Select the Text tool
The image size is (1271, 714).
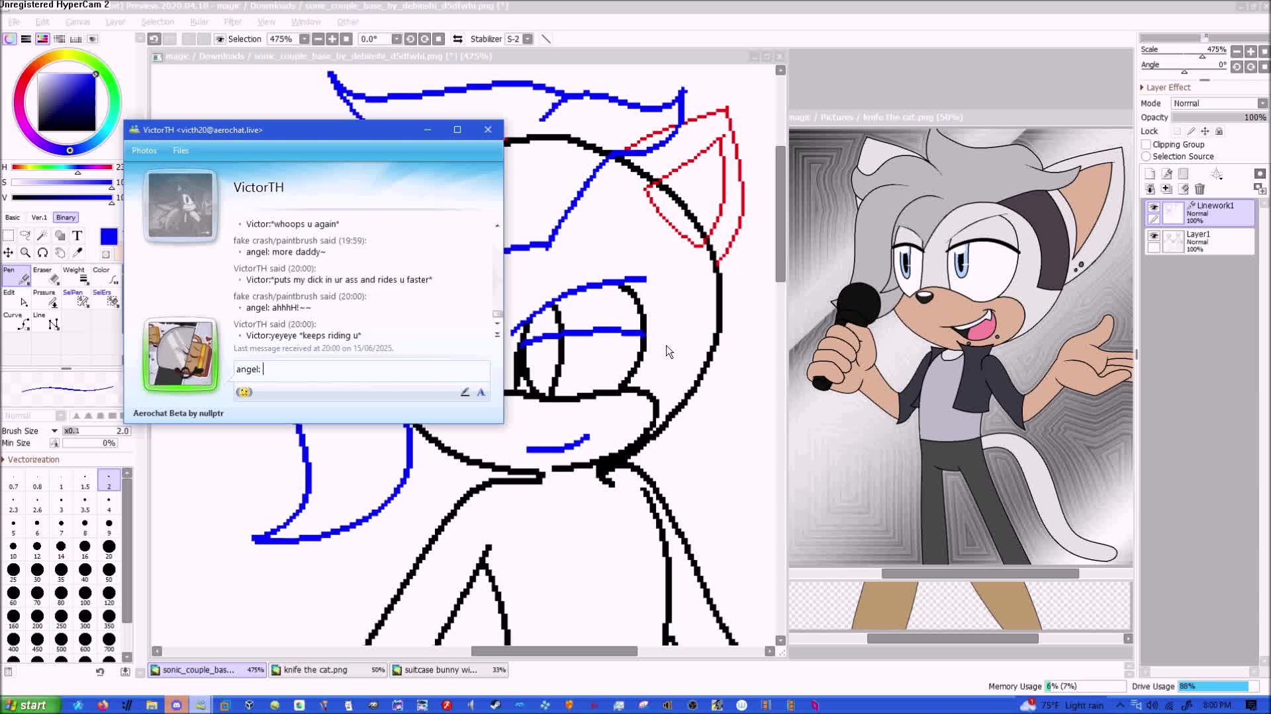tap(77, 235)
